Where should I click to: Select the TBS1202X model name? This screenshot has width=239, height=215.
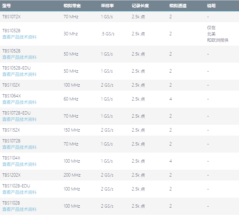click(x=11, y=175)
